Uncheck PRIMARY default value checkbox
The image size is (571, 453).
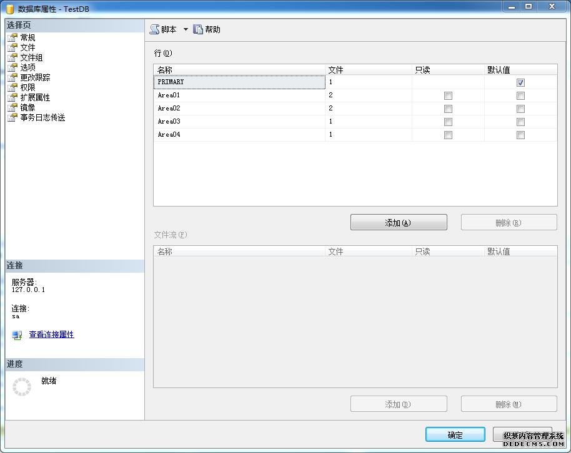click(x=520, y=82)
